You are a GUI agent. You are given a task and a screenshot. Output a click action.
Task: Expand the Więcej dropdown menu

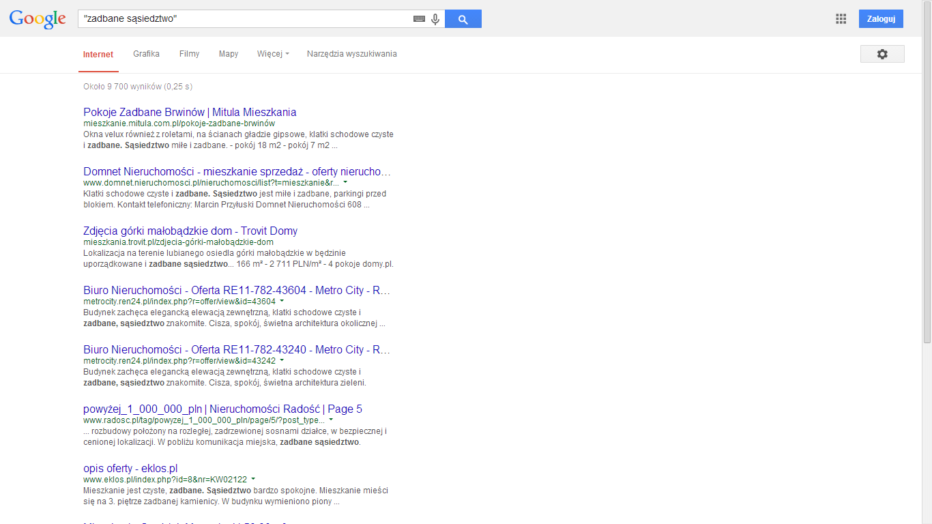273,54
